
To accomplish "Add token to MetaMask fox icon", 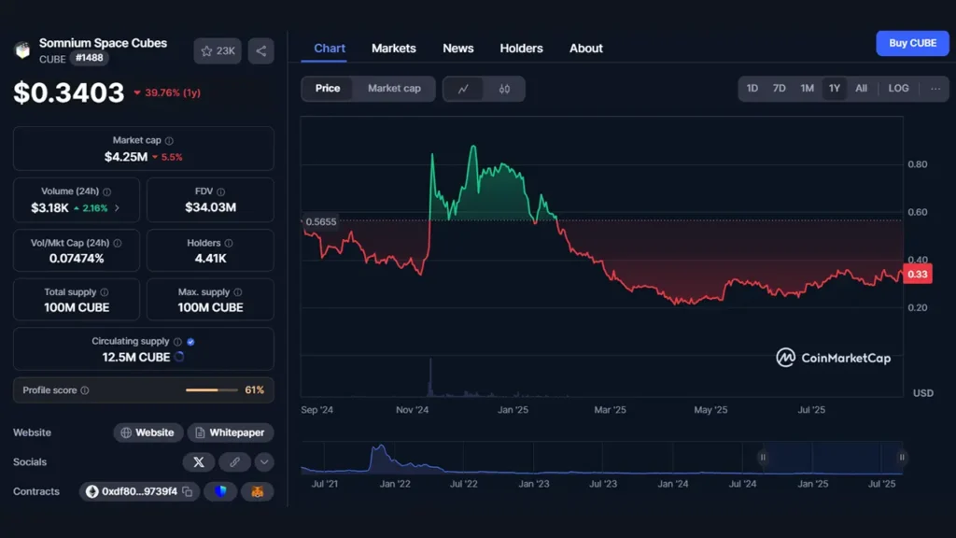I will [258, 491].
